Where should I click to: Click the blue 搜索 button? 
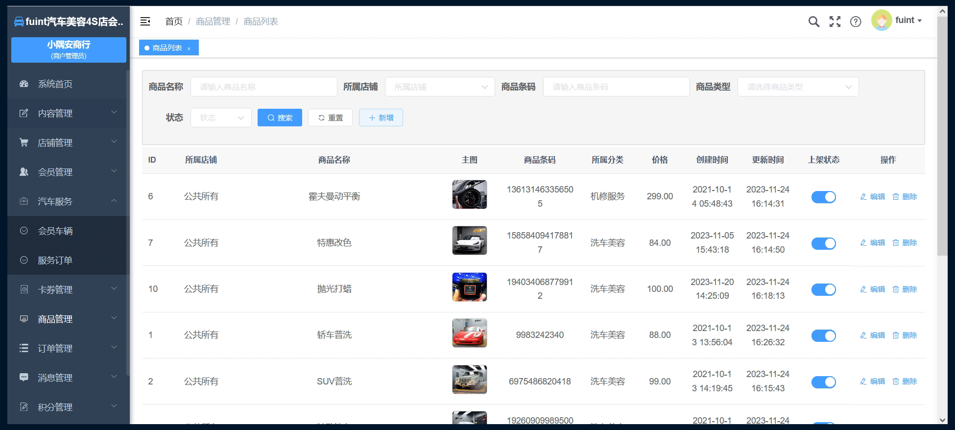pyautogui.click(x=280, y=118)
